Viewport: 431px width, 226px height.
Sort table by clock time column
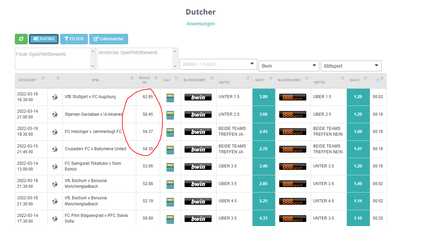378,80
